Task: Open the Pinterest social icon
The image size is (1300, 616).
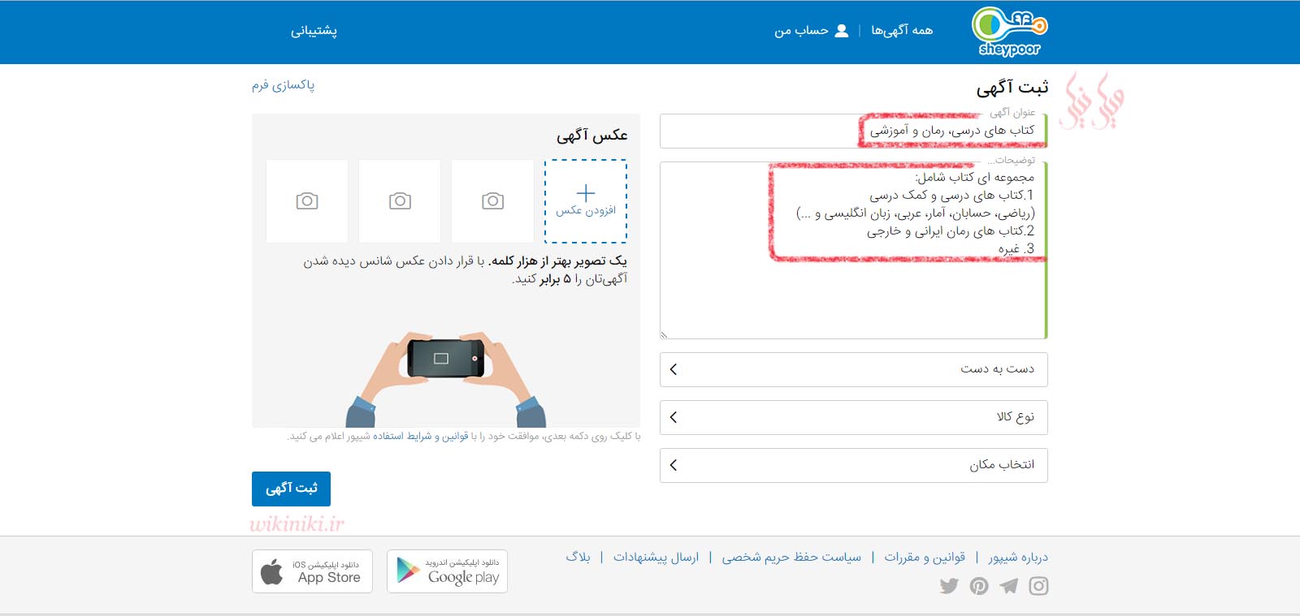Action: pyautogui.click(x=979, y=586)
